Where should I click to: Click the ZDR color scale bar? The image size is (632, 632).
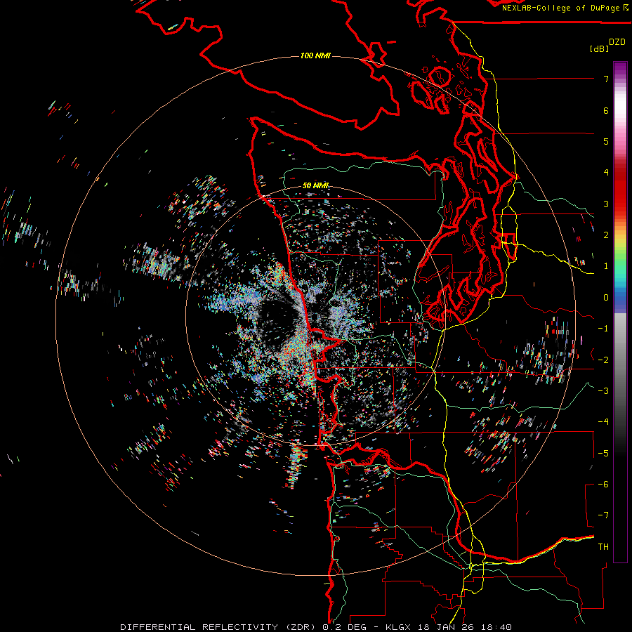pos(620,312)
